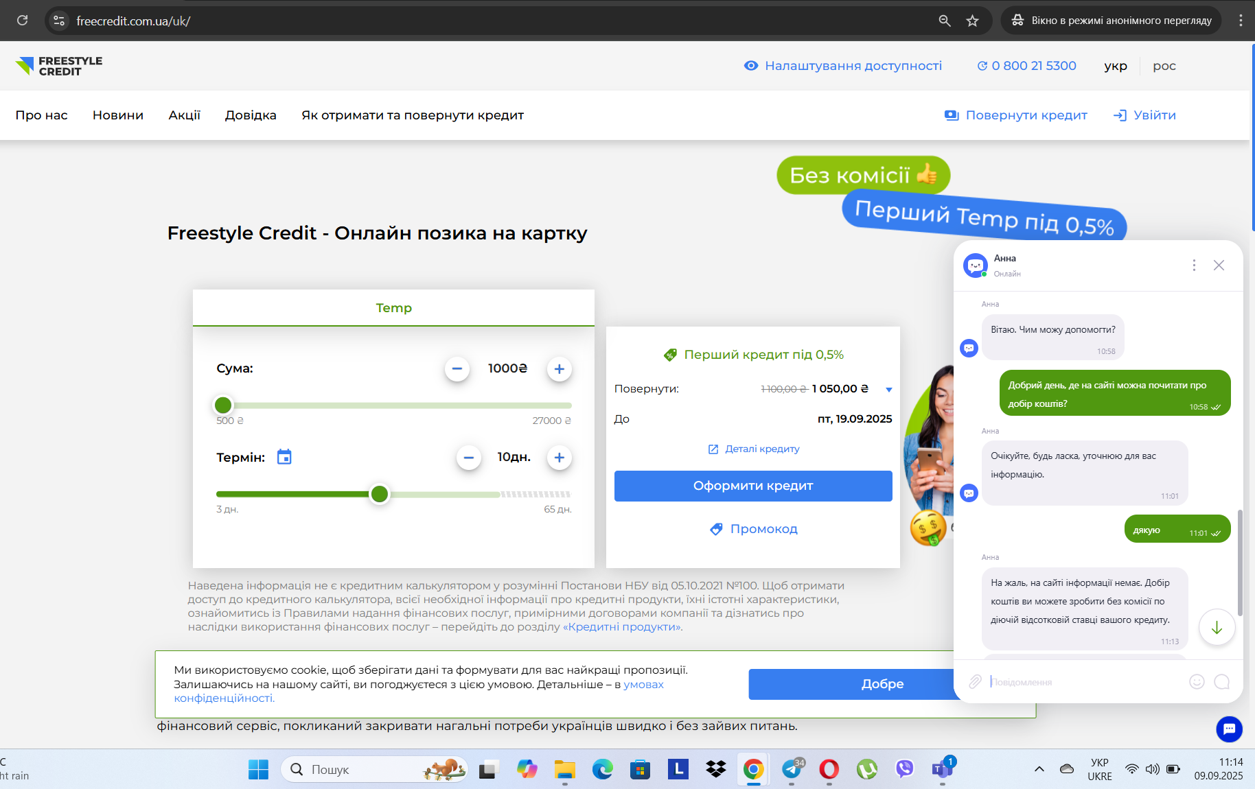Screen dimensions: 1255x789
Task: Open the Акції menu item
Action: click(185, 115)
